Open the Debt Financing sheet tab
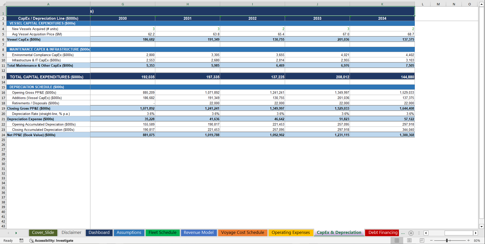Viewport: 485px width, 244px height. (382, 233)
